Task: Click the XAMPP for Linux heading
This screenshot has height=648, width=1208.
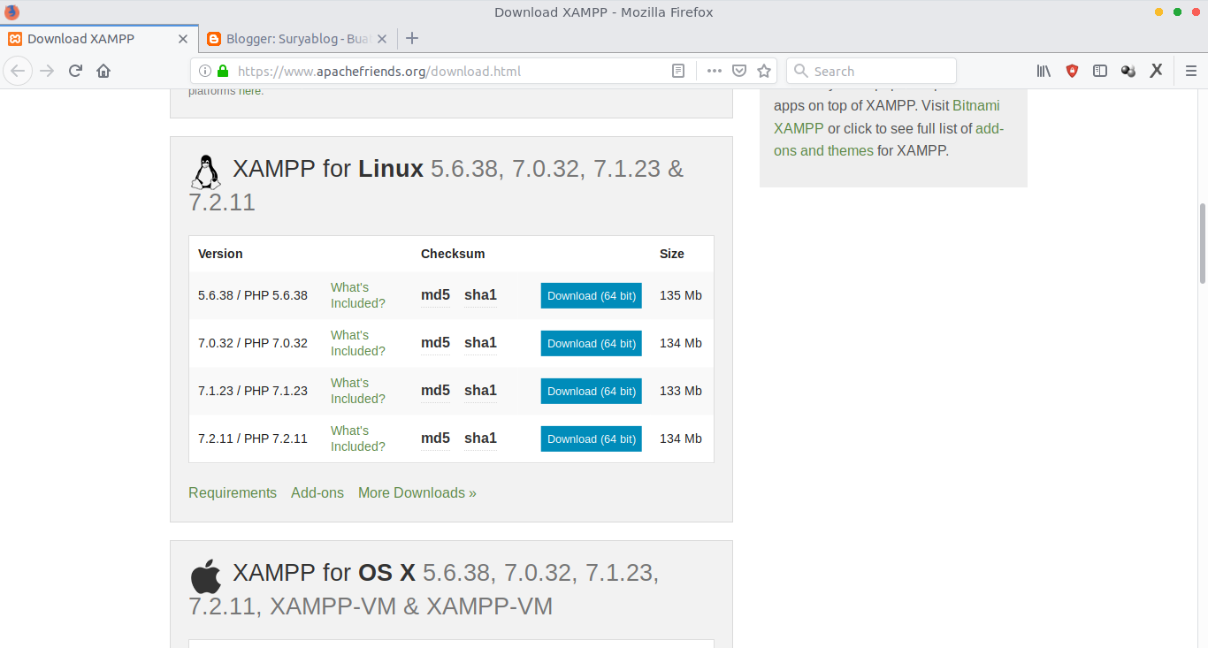Action: point(436,185)
